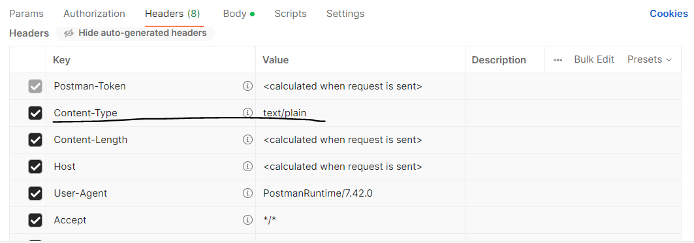Screen dimensions: 694x243
Task: Open the Scripts tab
Action: tap(291, 14)
